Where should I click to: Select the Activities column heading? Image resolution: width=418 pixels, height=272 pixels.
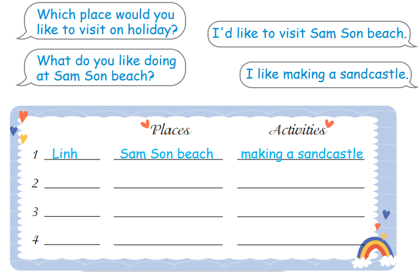coord(297,130)
